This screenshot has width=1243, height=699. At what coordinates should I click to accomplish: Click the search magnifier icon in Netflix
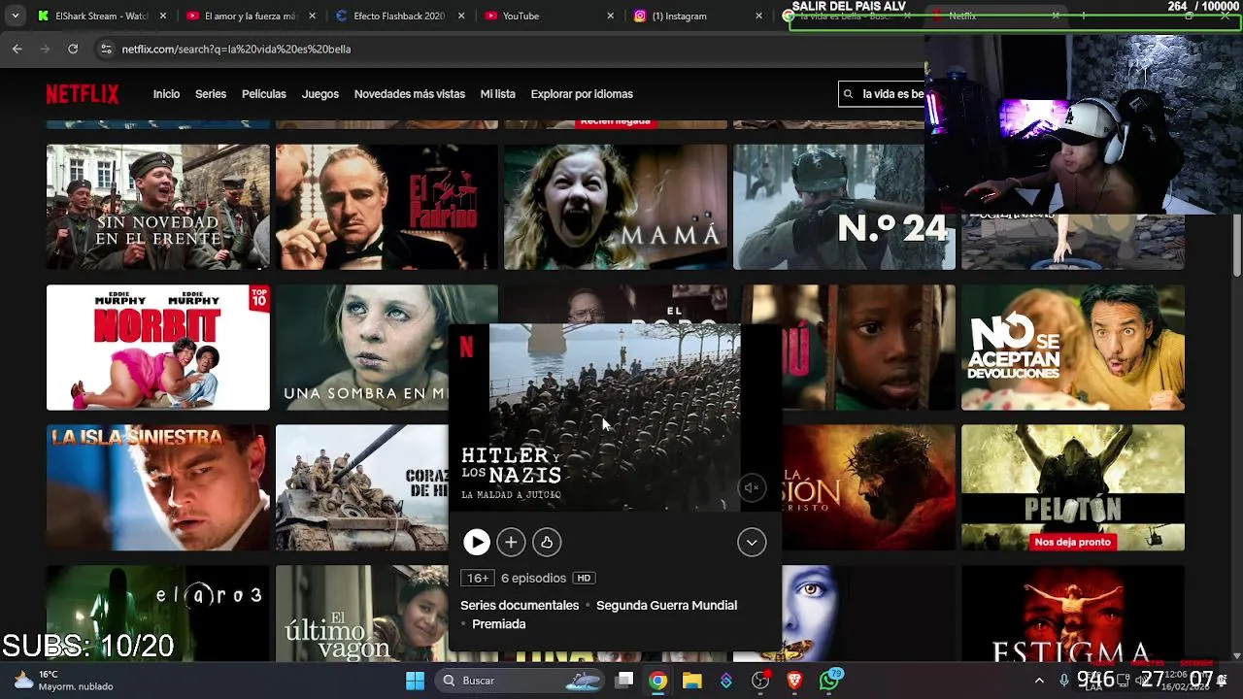(x=849, y=94)
